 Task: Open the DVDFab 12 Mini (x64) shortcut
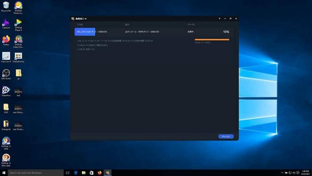click(6, 160)
